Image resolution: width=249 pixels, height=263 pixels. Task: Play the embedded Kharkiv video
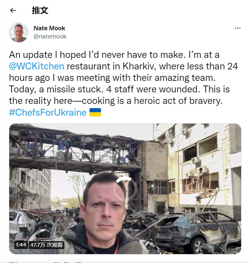click(125, 189)
